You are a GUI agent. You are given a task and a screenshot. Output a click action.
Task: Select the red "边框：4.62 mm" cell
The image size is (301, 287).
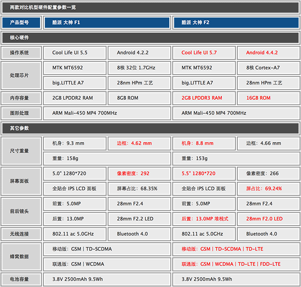pyautogui.click(x=139, y=143)
